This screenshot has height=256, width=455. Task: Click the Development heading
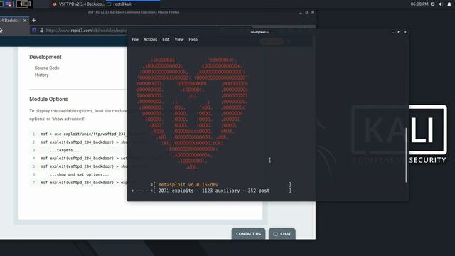point(45,57)
